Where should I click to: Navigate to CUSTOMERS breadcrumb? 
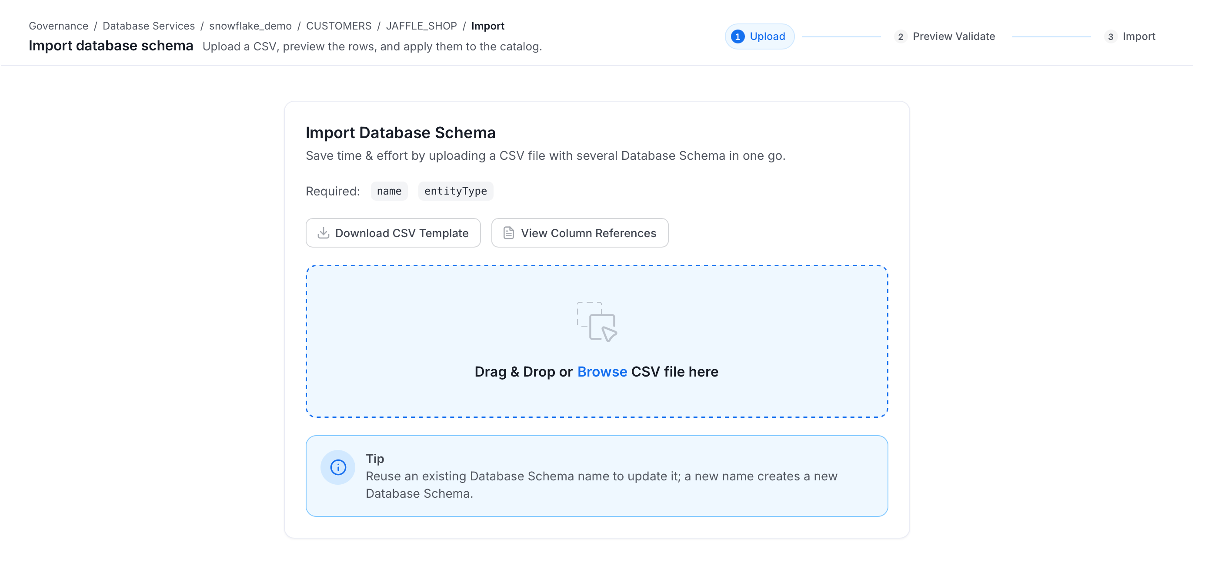(x=339, y=26)
